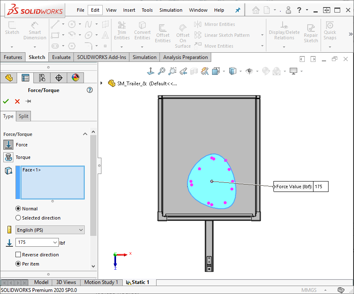Switch to the Split tab

[23, 116]
